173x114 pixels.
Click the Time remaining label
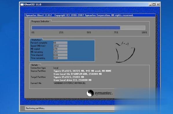(38, 58)
